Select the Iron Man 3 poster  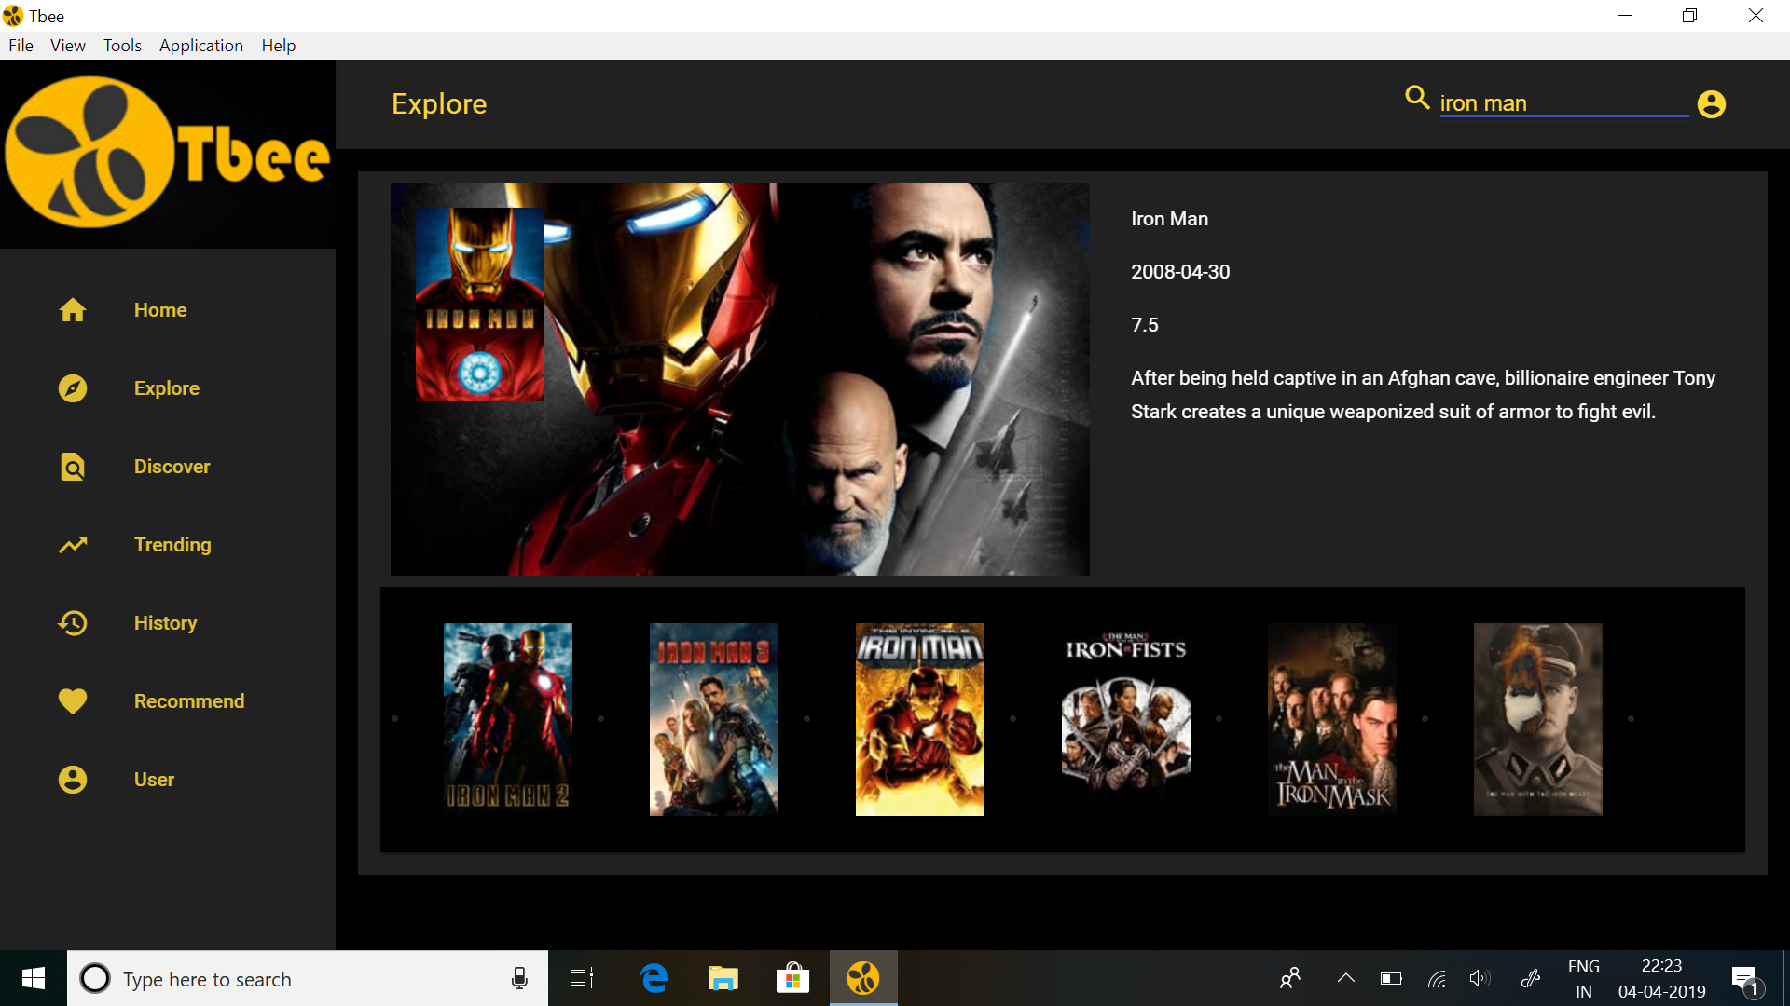tap(714, 719)
